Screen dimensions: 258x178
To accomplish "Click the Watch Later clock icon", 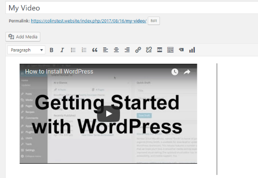I will tap(175, 72).
